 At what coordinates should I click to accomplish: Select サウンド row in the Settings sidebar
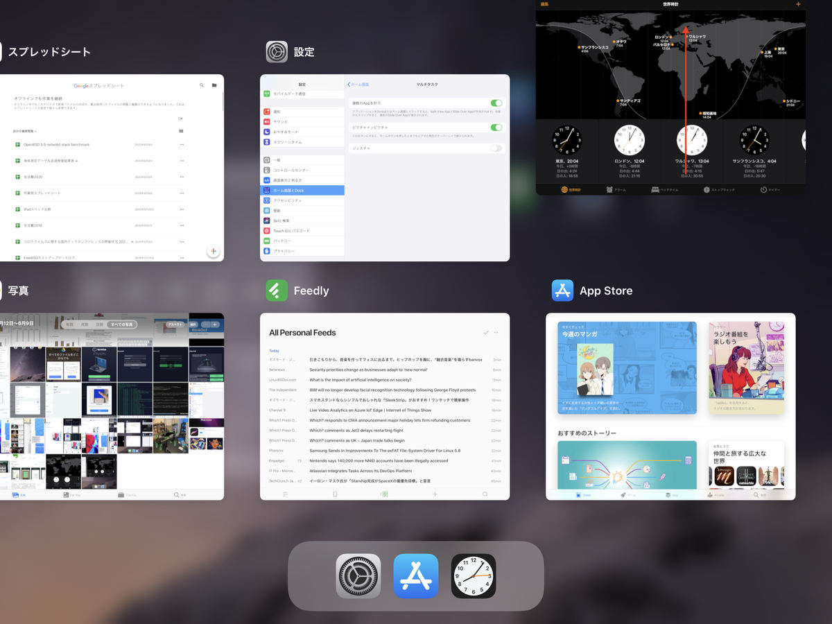tap(302, 121)
